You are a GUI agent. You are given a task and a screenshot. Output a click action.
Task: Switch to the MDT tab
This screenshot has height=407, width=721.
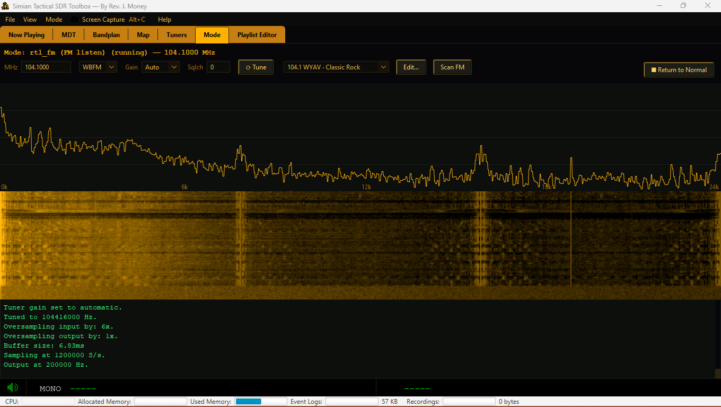pos(68,35)
